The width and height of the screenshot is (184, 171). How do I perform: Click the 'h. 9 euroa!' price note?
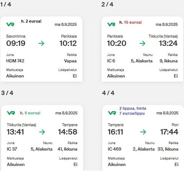pyautogui.click(x=30, y=113)
